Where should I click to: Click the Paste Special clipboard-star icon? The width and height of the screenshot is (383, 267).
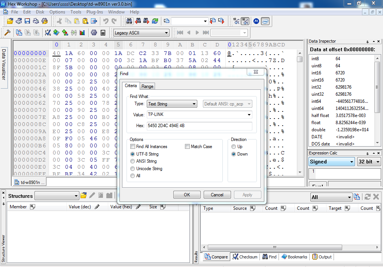pyautogui.click(x=85, y=21)
